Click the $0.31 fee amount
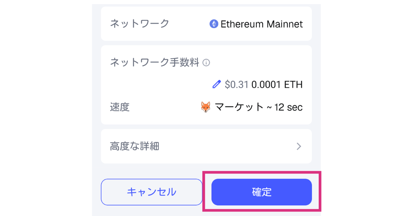This screenshot has width=413, height=216. click(x=236, y=85)
